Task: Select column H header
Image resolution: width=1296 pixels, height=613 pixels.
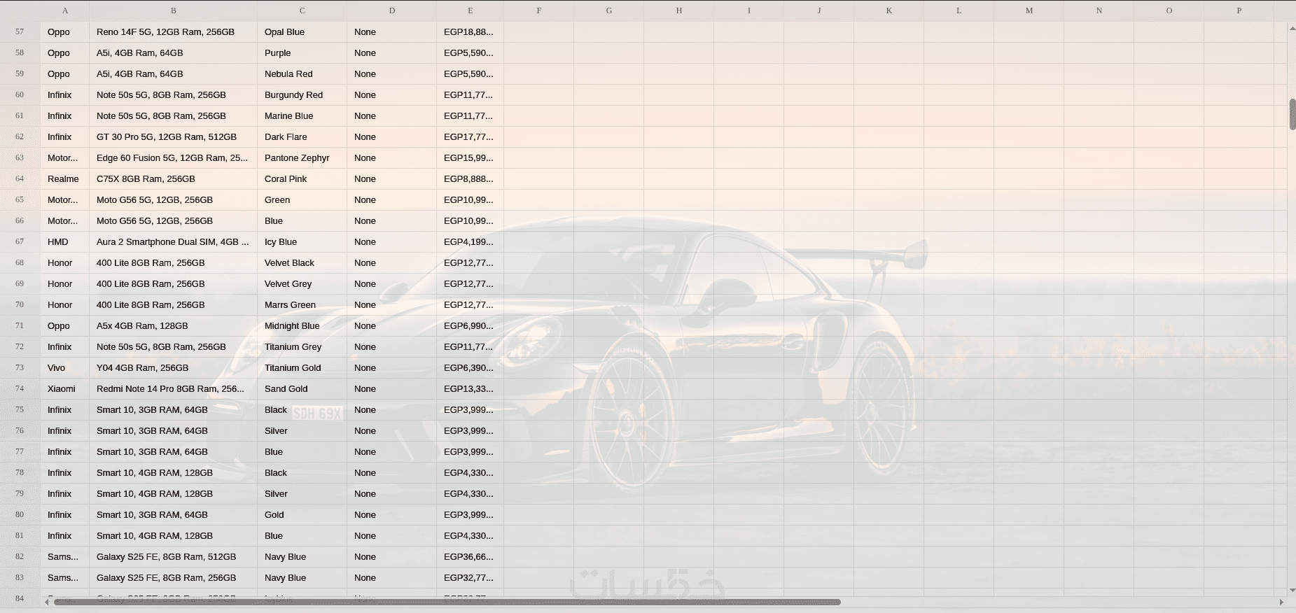Action: click(679, 10)
